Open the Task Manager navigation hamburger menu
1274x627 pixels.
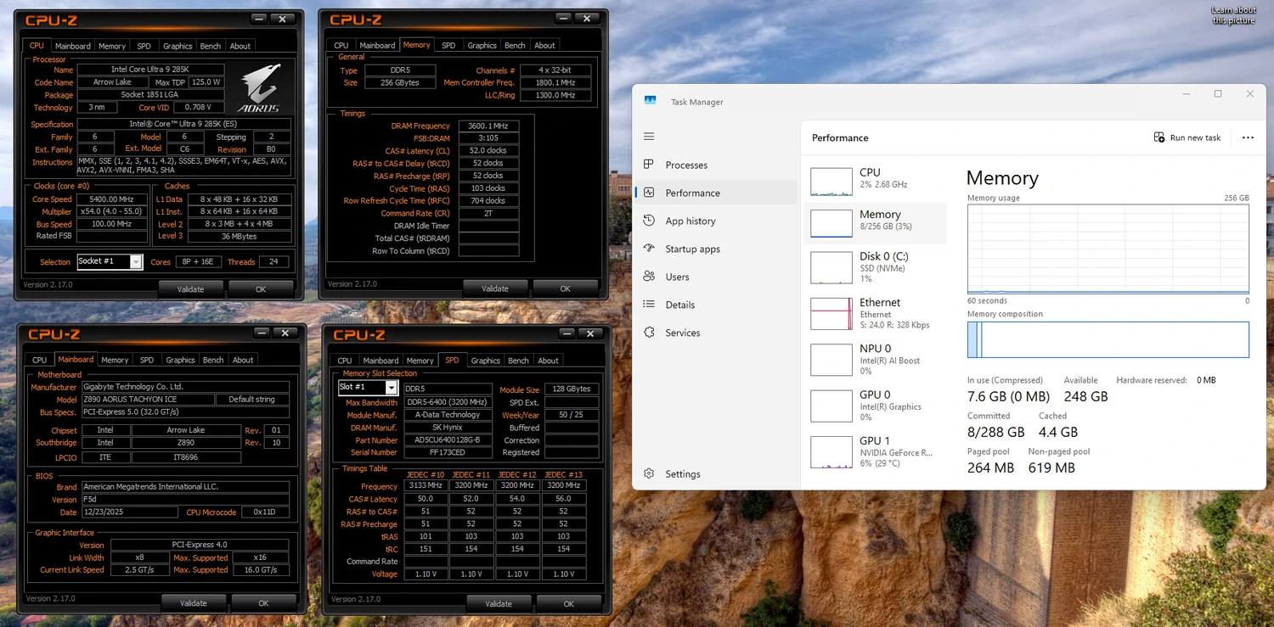649,136
